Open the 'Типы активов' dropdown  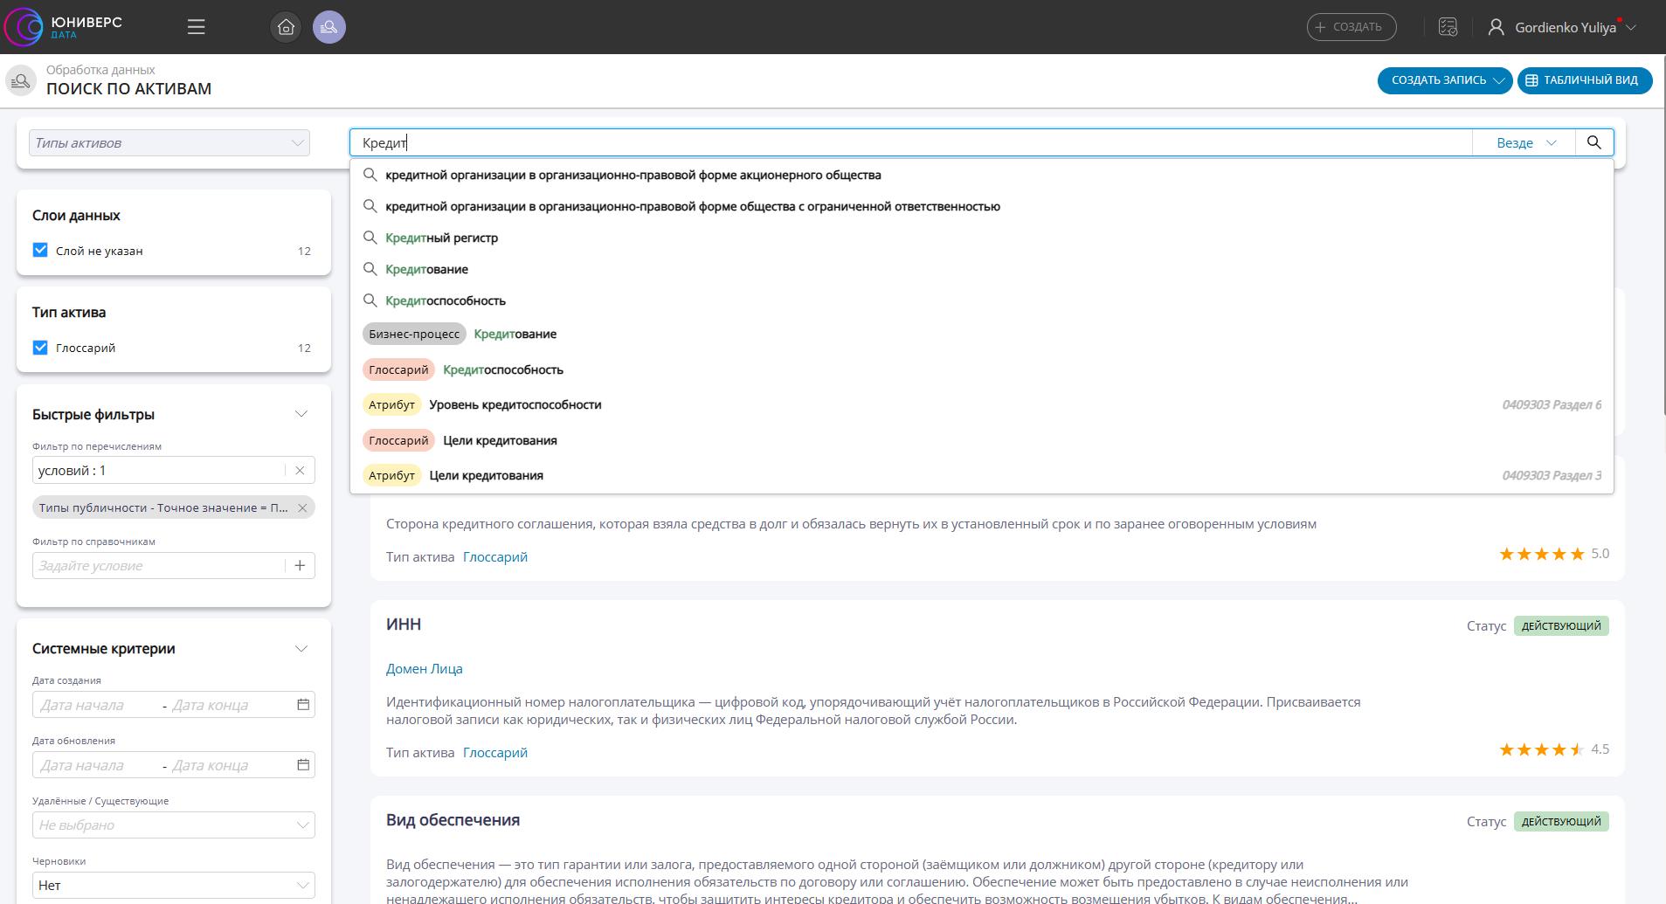[170, 143]
